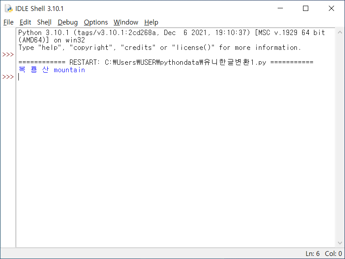Click the 'Python 3.10.1' version banner text
345x259 pixels.
tap(44, 33)
